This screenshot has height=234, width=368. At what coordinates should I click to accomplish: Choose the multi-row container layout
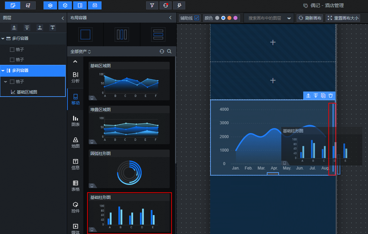point(158,34)
